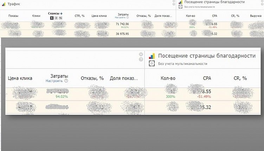The width and height of the screenshot is (264, 151).
Task: Click the large colored bar chart icon in the inset
Action: 152,56
